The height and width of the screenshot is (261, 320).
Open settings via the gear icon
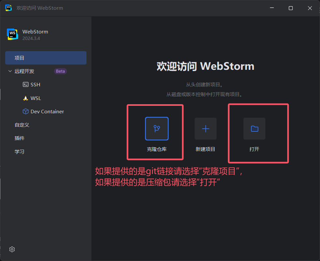(x=12, y=249)
